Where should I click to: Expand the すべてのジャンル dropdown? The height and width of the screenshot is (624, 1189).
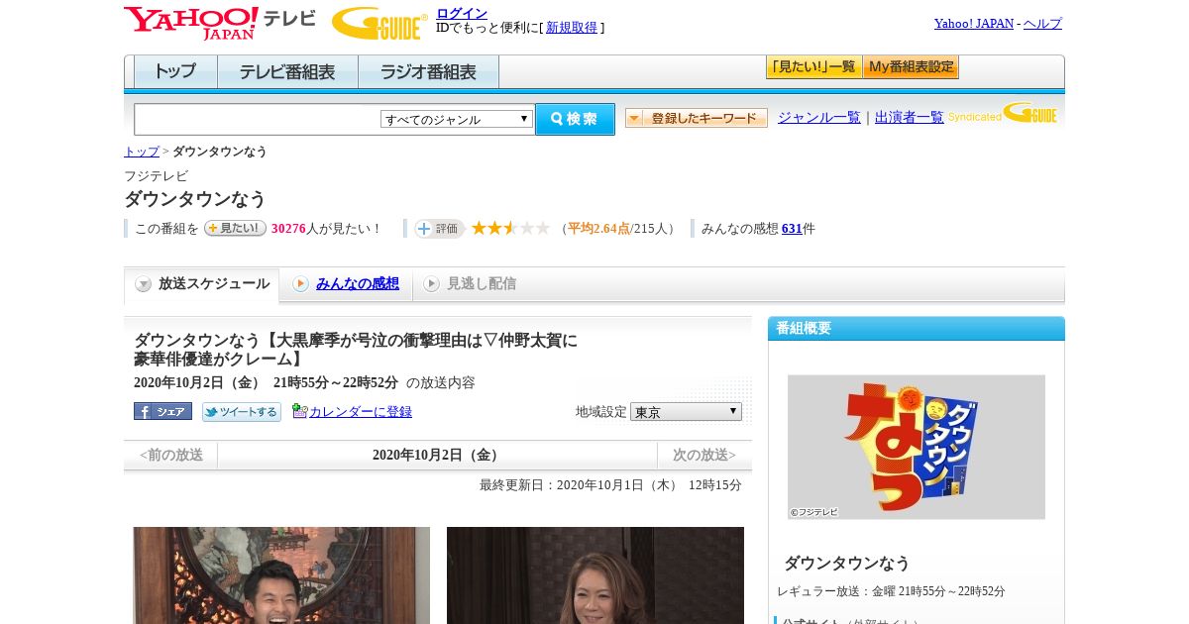click(457, 119)
